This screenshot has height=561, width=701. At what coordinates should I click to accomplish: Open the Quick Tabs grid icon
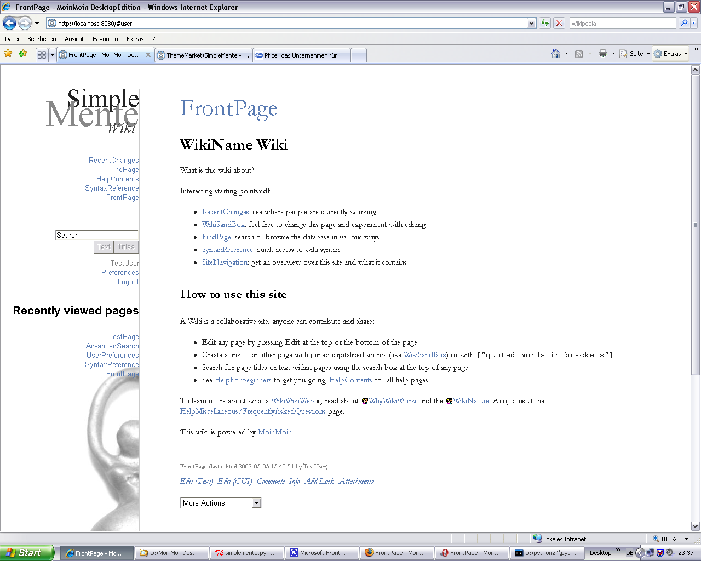pos(42,55)
